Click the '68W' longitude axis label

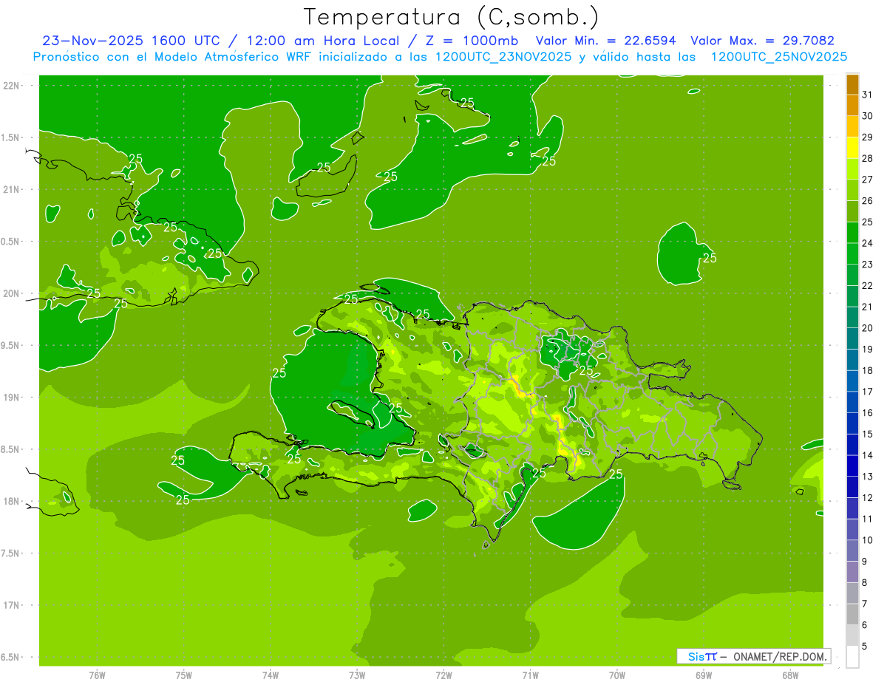[x=790, y=675]
